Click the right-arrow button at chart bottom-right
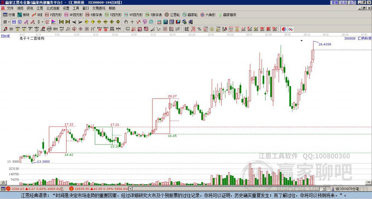Screen dimensions: 372x199 click(369, 183)
